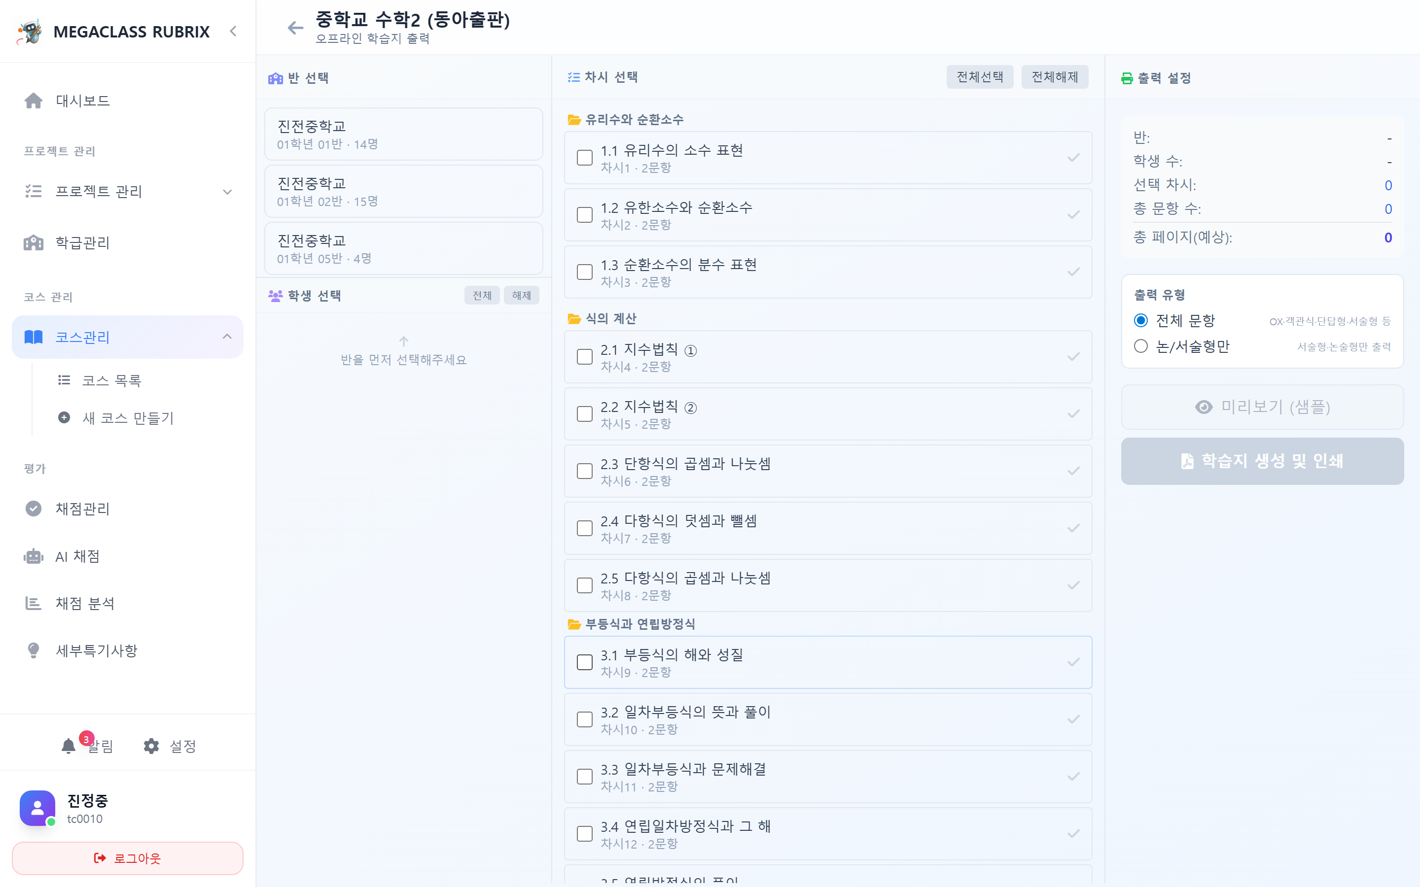Viewport: 1420px width, 887px height.
Task: Check the 3.1 부등식의 해와 성질 checkbox
Action: point(584,662)
